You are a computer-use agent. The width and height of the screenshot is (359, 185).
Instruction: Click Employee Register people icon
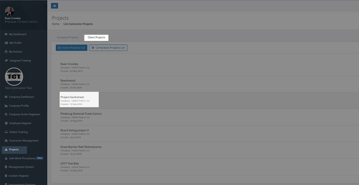(x=6, y=123)
